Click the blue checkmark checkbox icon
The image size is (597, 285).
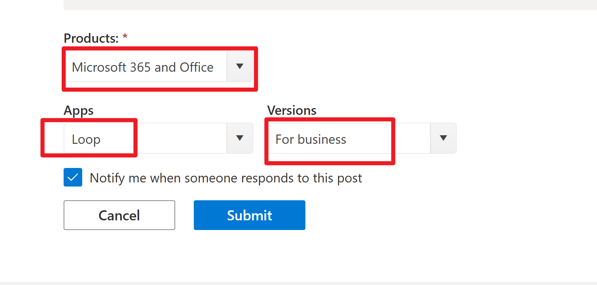(x=73, y=178)
